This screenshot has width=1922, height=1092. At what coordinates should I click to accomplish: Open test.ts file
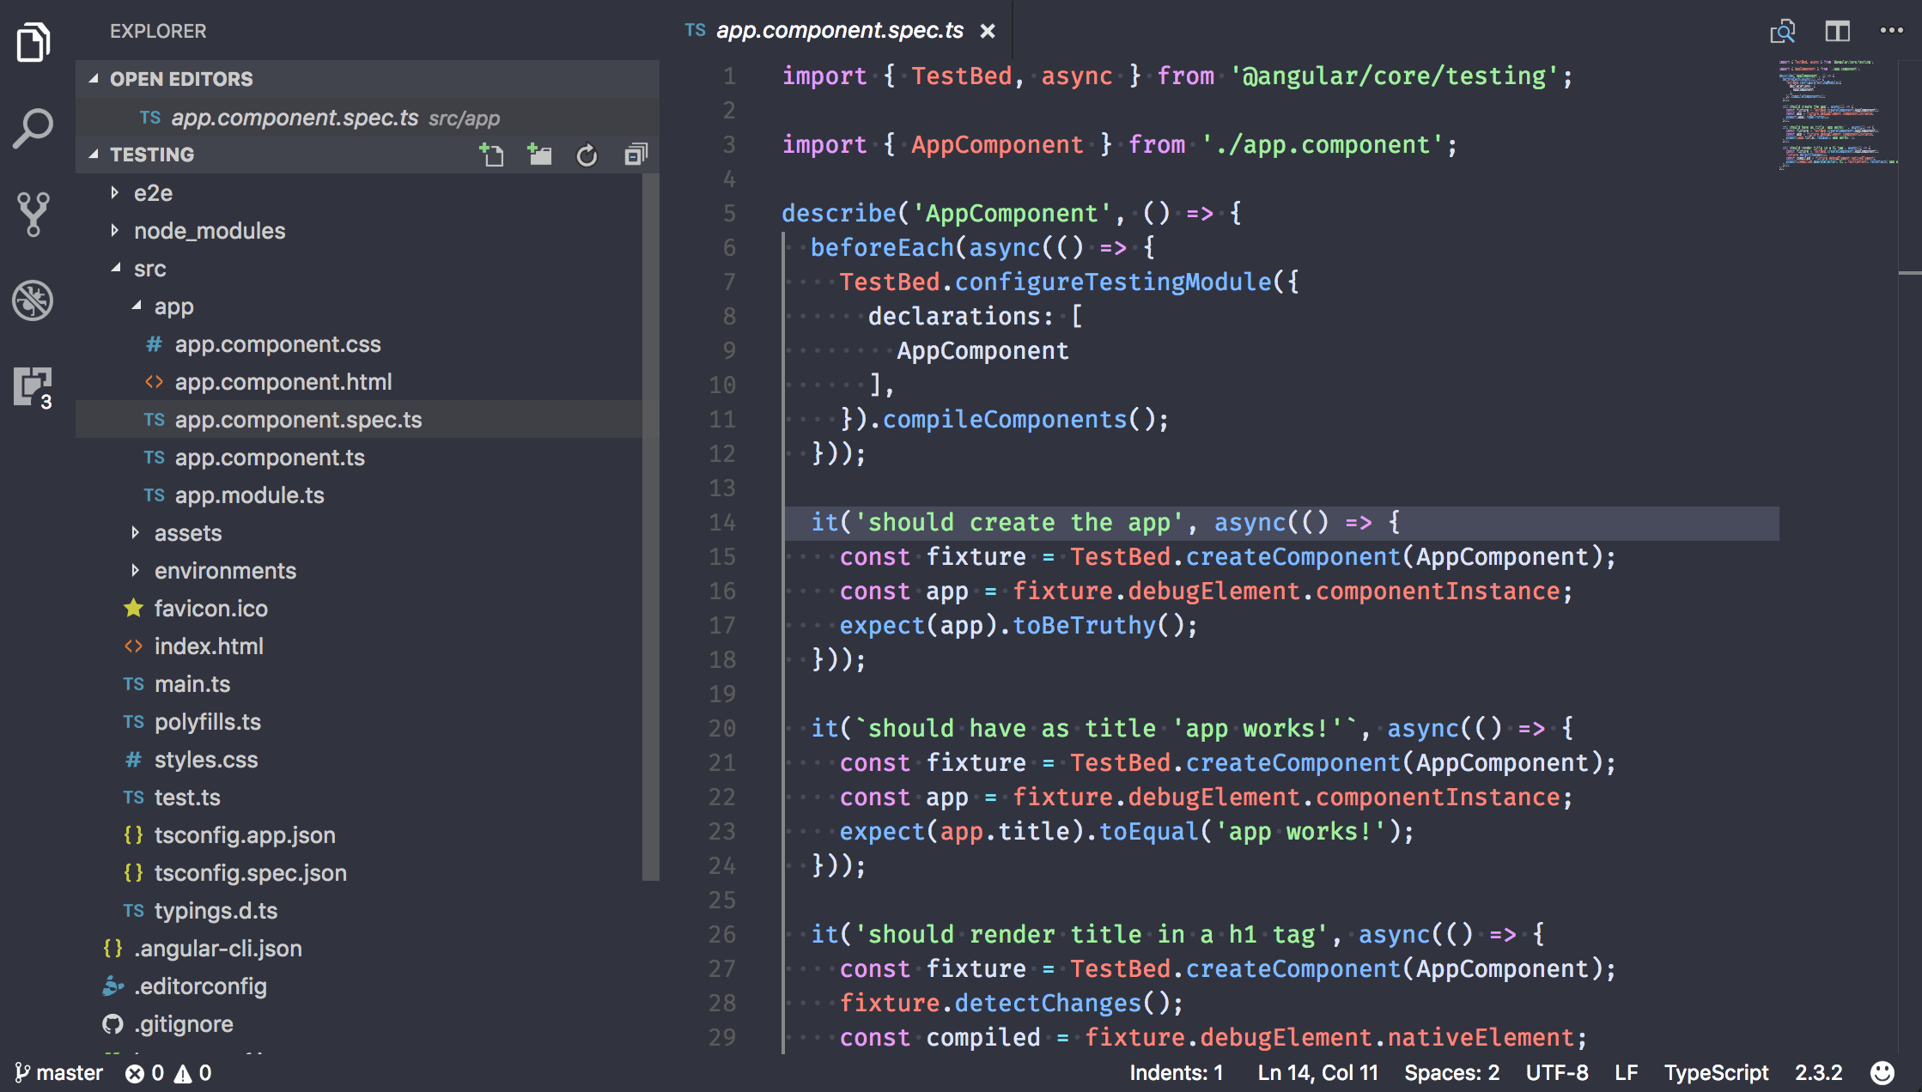pos(368,798)
